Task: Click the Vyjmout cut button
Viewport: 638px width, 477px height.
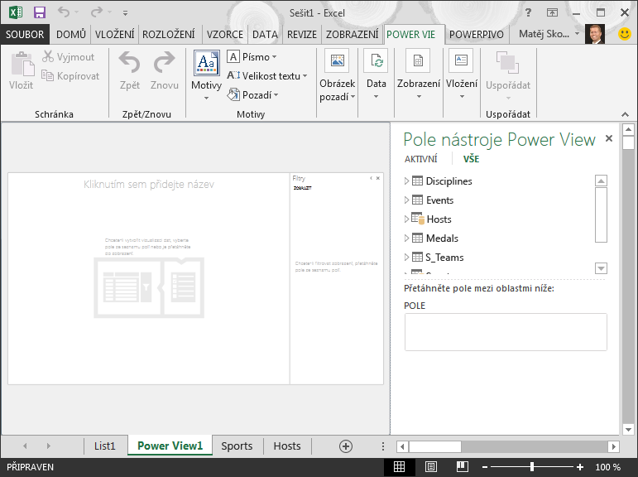Action: 68,56
